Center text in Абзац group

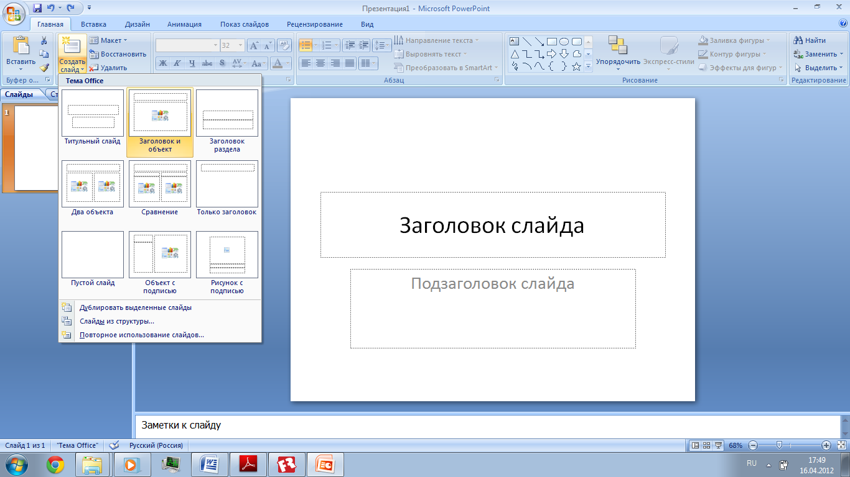tap(320, 63)
